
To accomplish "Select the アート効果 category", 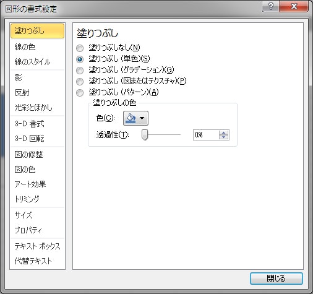I will coord(37,184).
